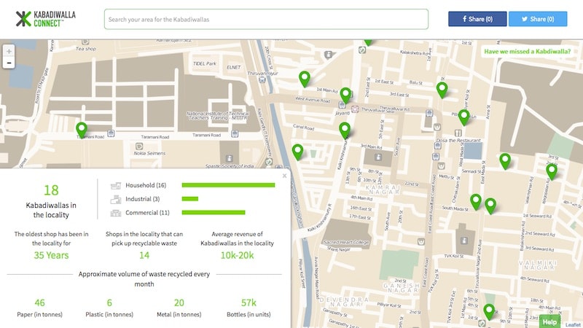The height and width of the screenshot is (328, 583).
Task: Select the map pin at the map's bottom near 2nd St
Action: pyautogui.click(x=489, y=312)
